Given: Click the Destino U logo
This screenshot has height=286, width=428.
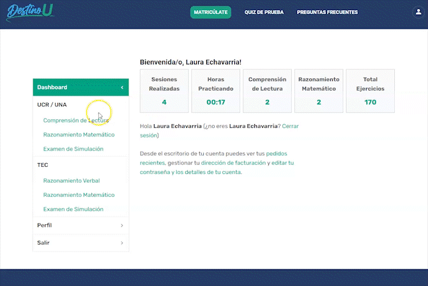Looking at the screenshot, I should (30, 12).
